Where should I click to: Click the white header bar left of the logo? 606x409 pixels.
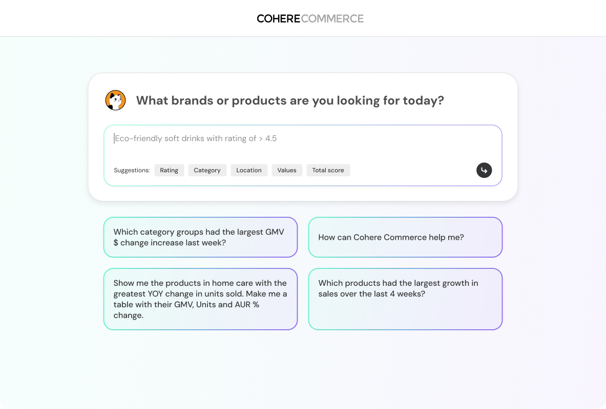[128, 18]
